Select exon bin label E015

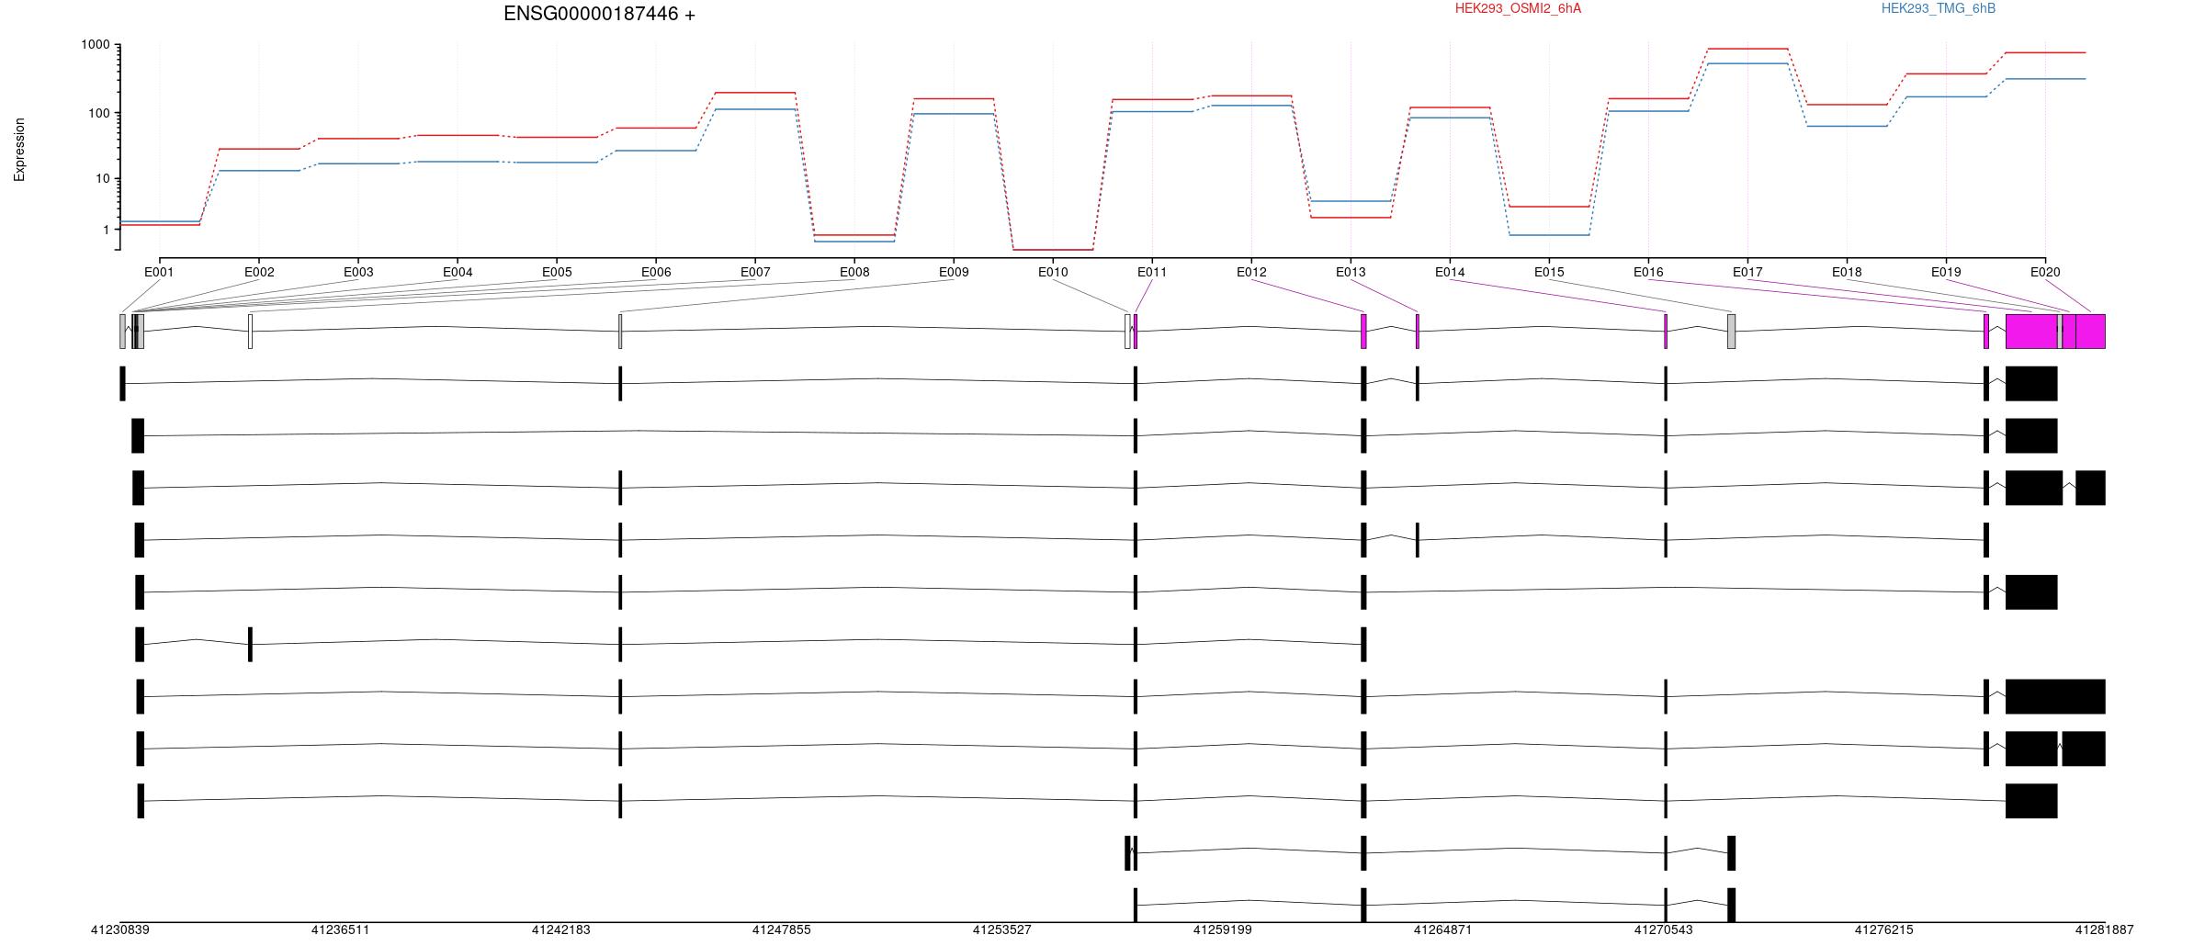click(x=1549, y=272)
